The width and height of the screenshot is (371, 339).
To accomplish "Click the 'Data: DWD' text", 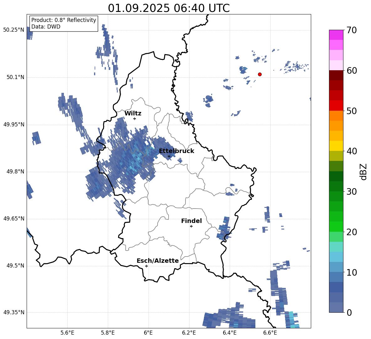I will [46, 27].
